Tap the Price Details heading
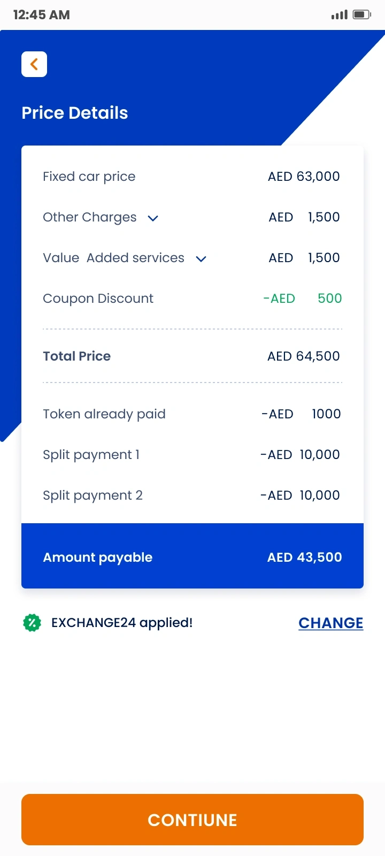The height and width of the screenshot is (856, 385). click(75, 113)
